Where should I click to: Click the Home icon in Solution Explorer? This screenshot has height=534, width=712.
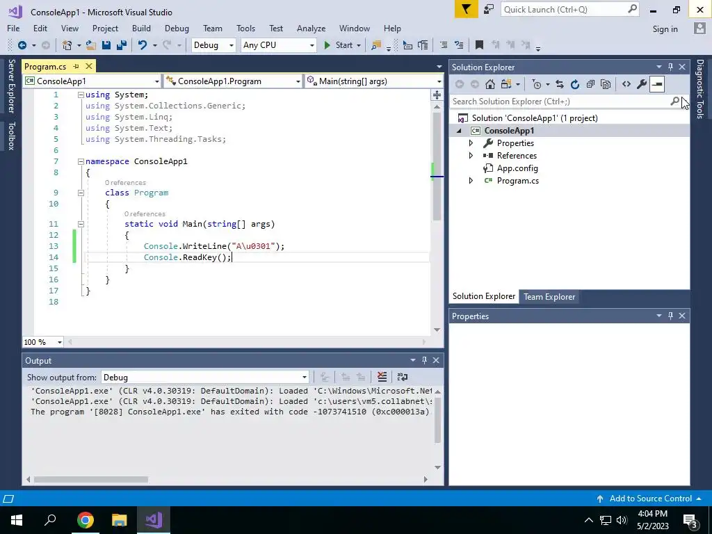click(490, 84)
